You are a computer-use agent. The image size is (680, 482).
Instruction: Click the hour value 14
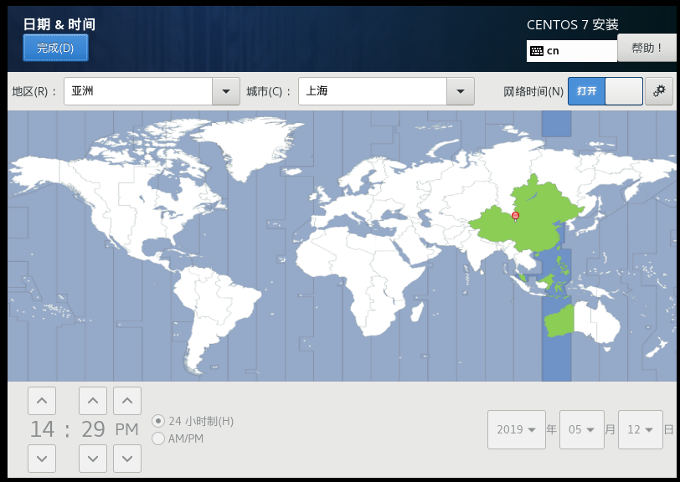point(42,429)
